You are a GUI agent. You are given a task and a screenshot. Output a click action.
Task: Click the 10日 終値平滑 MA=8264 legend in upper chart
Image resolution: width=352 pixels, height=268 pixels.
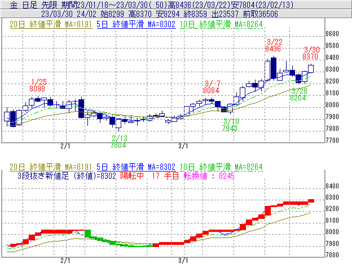pyautogui.click(x=221, y=24)
